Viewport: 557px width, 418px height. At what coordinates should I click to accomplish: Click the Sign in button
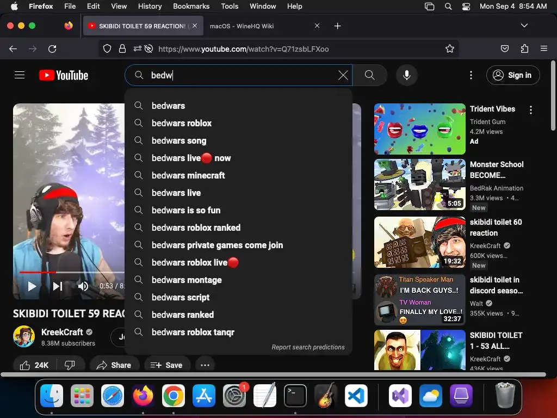point(513,75)
